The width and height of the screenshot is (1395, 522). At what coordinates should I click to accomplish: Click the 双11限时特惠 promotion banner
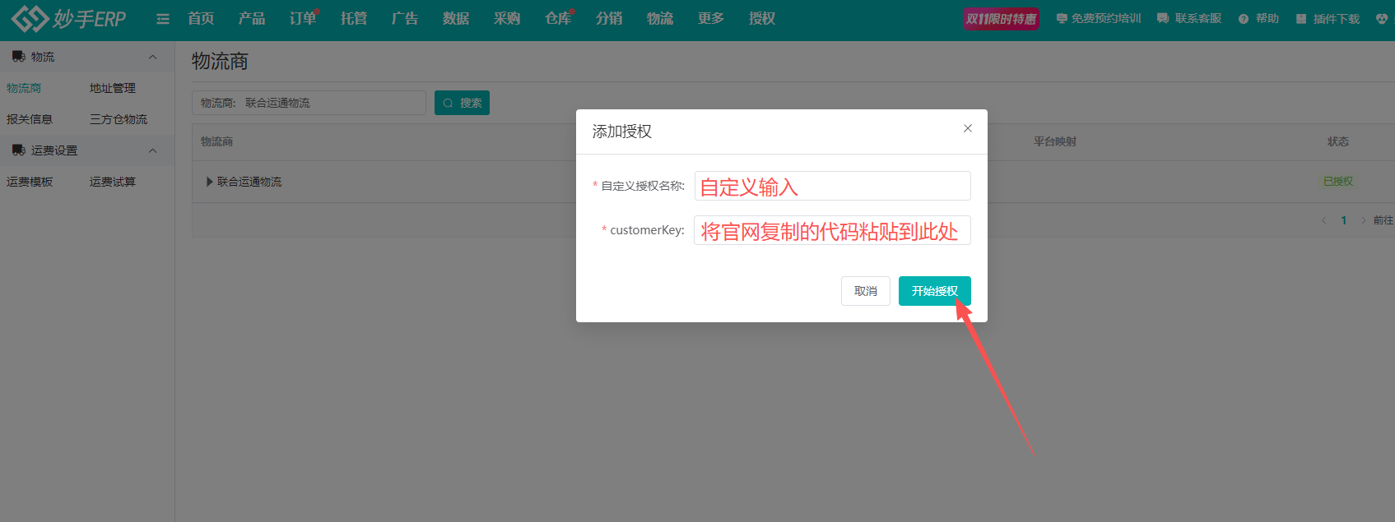click(1001, 19)
